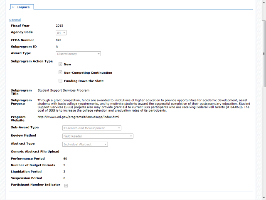
Task: Click the Agency Code label
Action: coord(22,32)
